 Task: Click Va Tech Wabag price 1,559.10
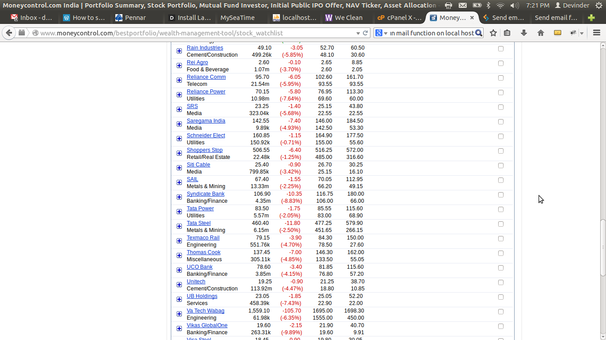click(x=259, y=311)
